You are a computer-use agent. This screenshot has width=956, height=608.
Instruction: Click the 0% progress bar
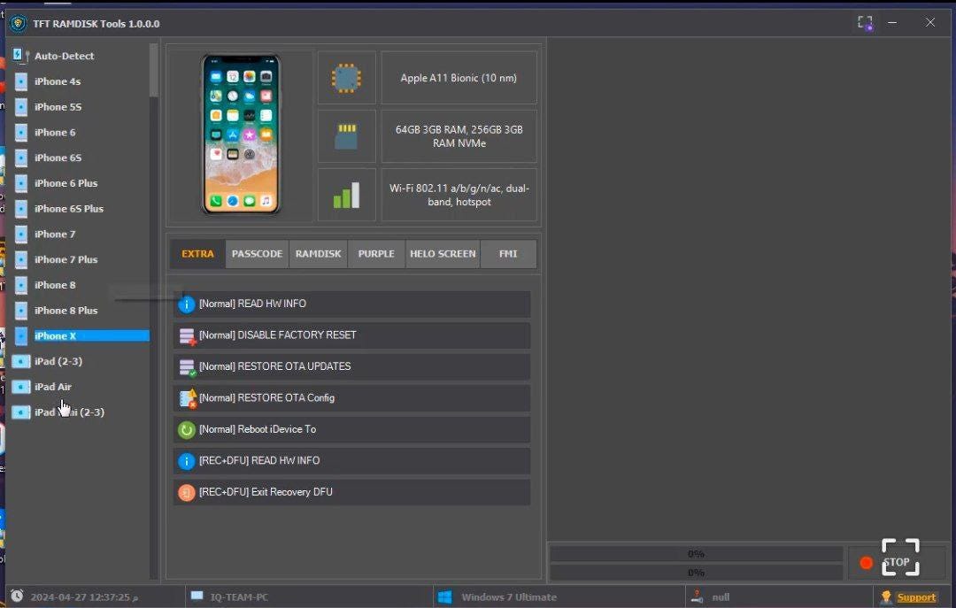[696, 553]
